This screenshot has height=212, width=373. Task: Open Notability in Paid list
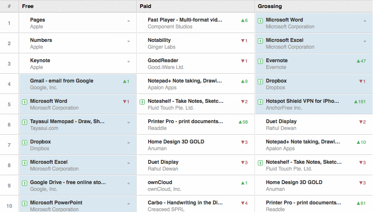tap(159, 40)
